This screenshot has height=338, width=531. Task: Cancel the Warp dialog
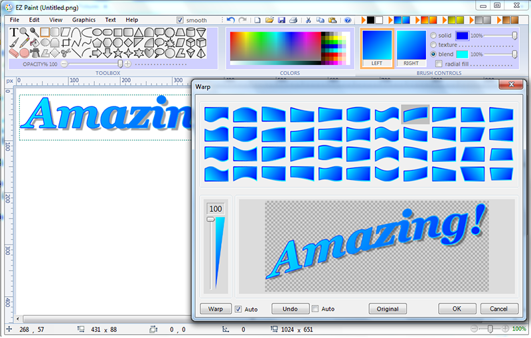coord(499,309)
